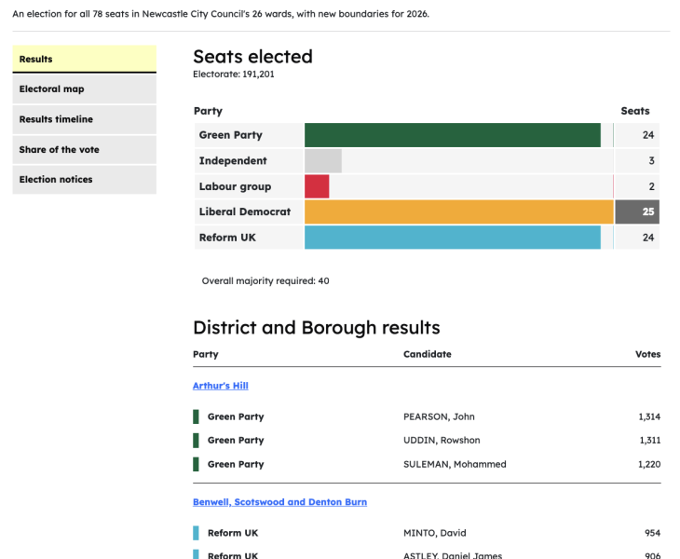Click Independent seat count 3
This screenshot has width=680, height=559.
(x=651, y=161)
